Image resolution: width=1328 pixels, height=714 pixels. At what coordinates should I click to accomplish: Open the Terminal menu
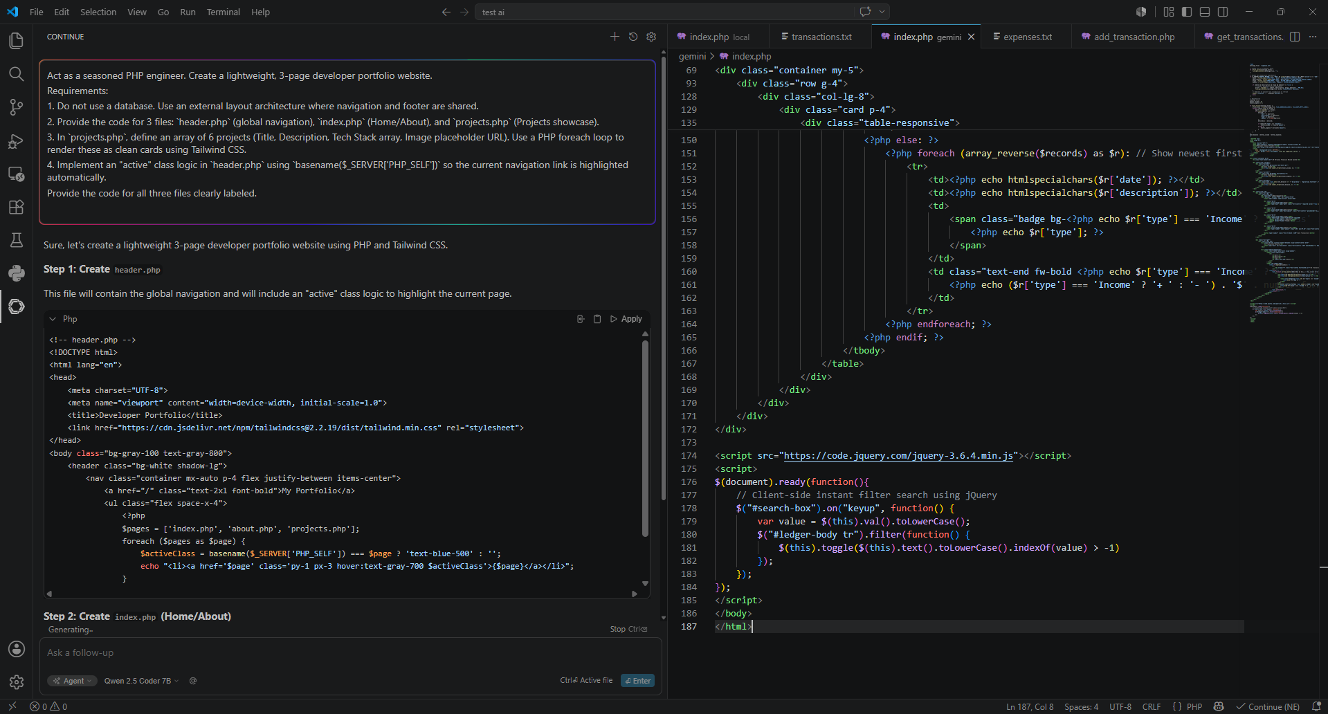click(x=223, y=12)
